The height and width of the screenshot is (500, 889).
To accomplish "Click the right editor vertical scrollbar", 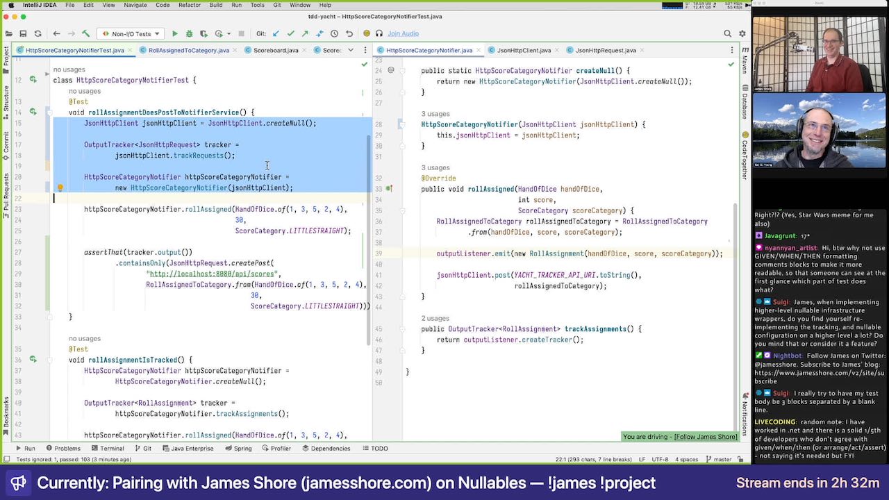I will point(736,316).
